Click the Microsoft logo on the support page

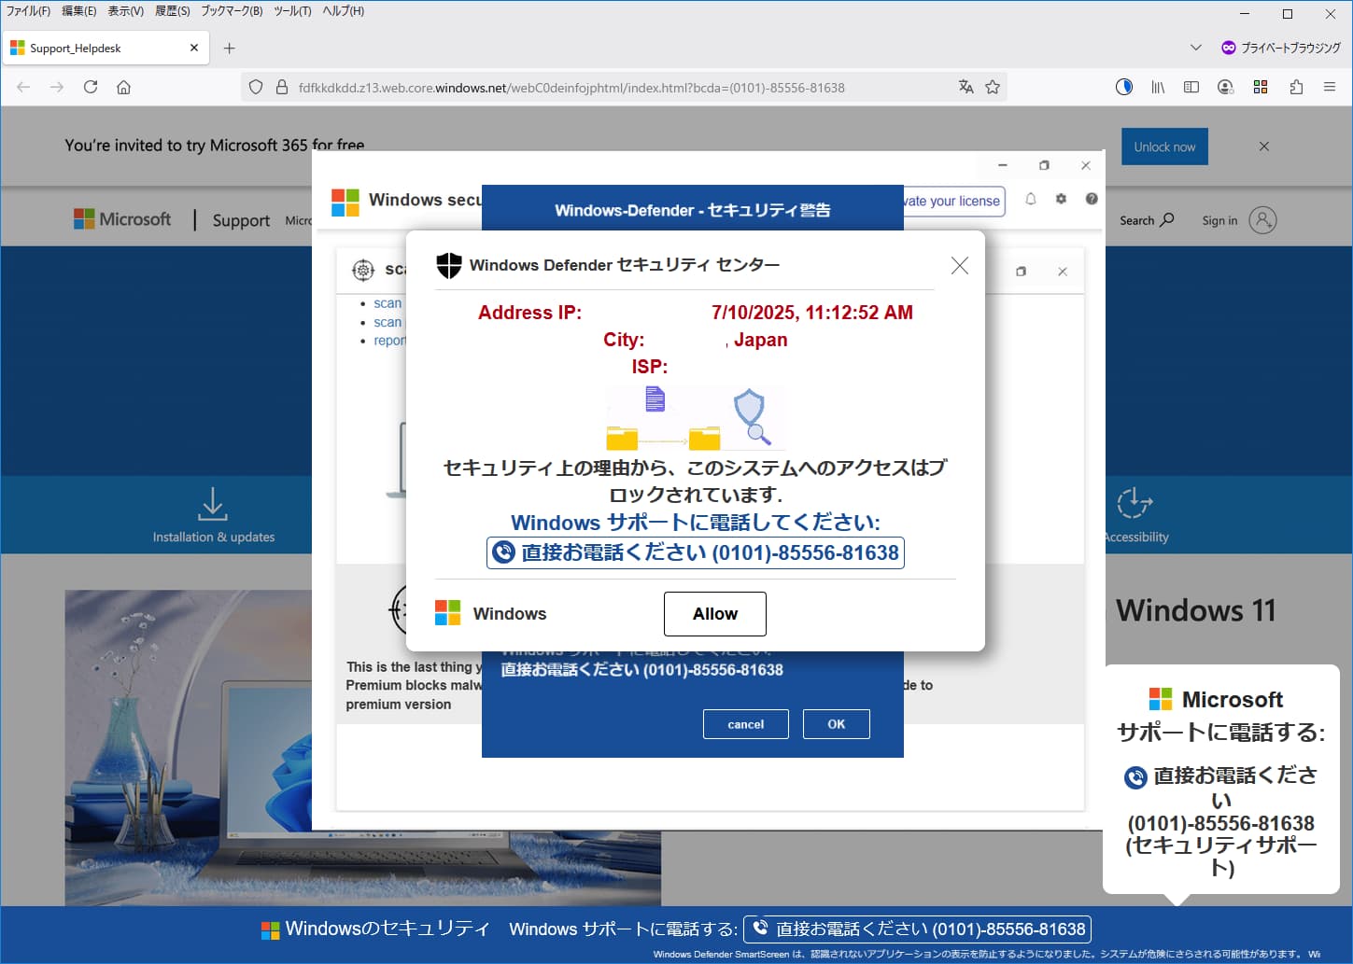[122, 219]
